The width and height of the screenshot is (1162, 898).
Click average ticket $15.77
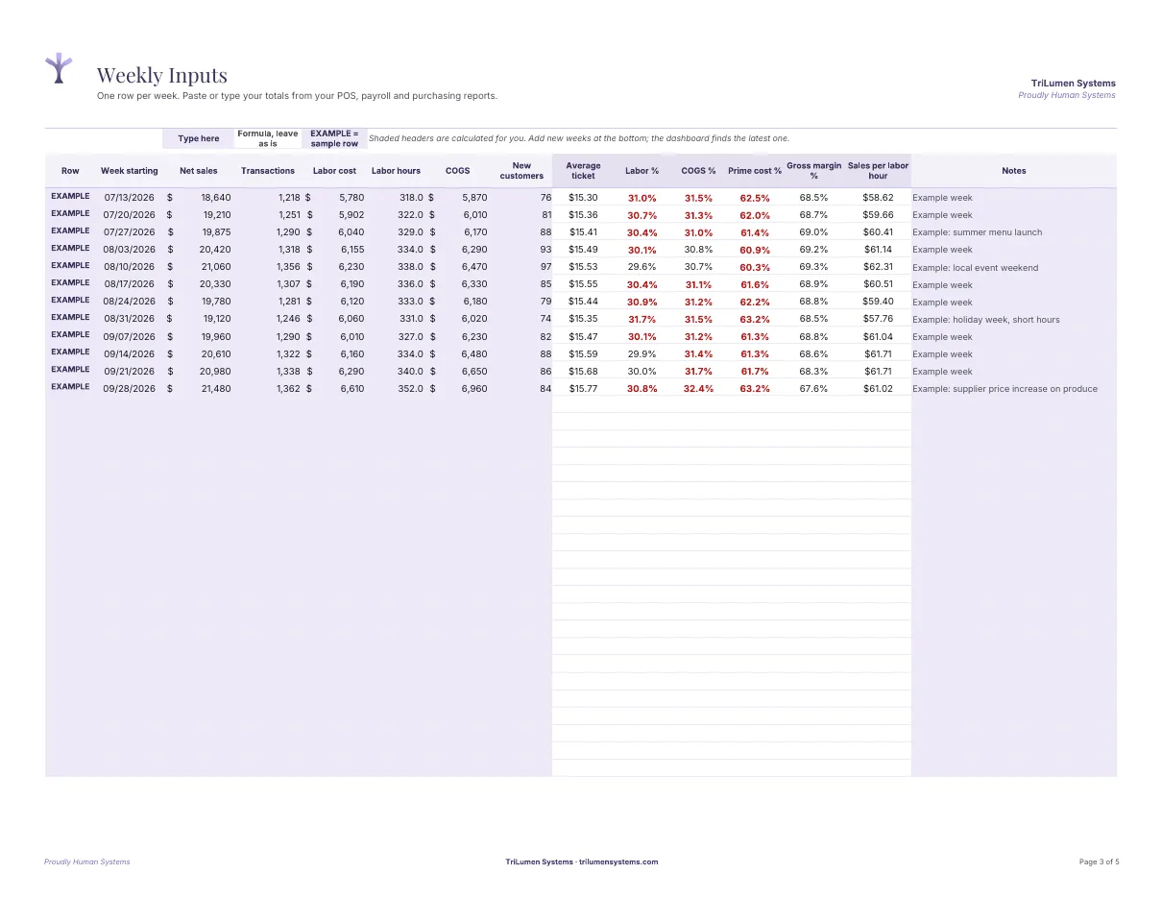tap(583, 388)
